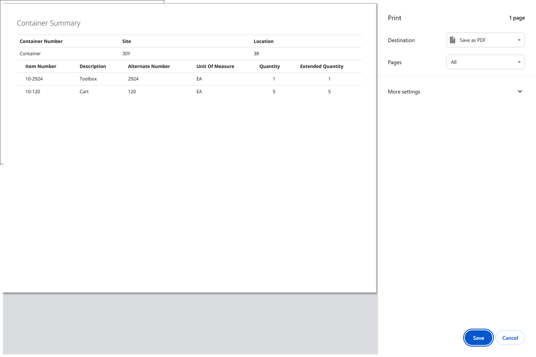
Task: Open the Destination dropdown
Action: tap(485, 40)
